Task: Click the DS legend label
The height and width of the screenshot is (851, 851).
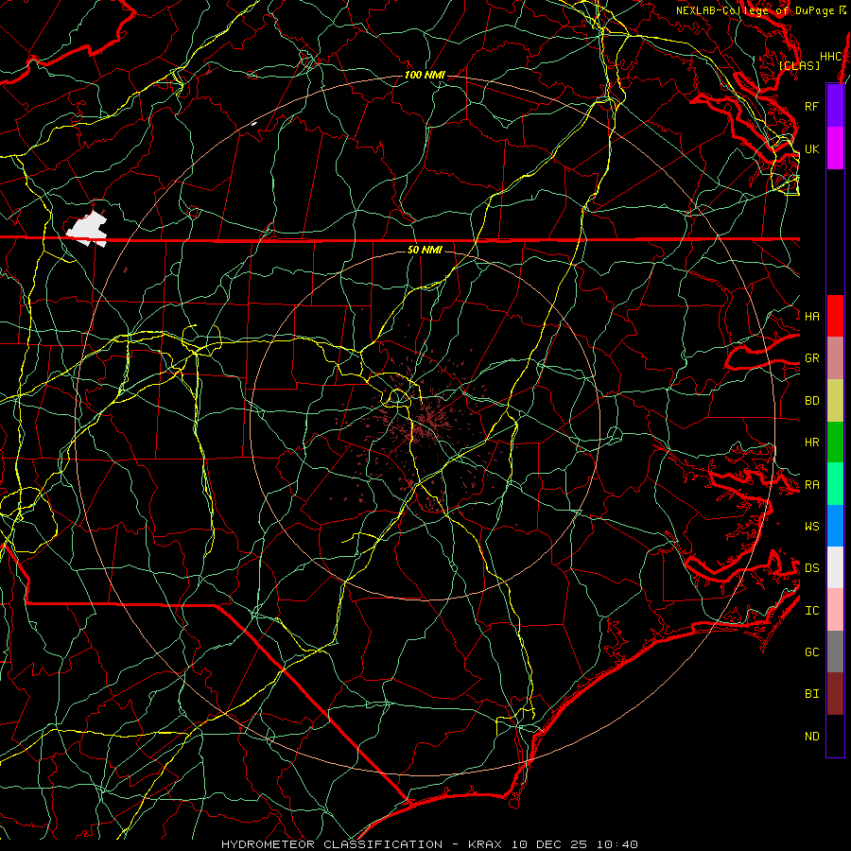Action: (x=812, y=567)
